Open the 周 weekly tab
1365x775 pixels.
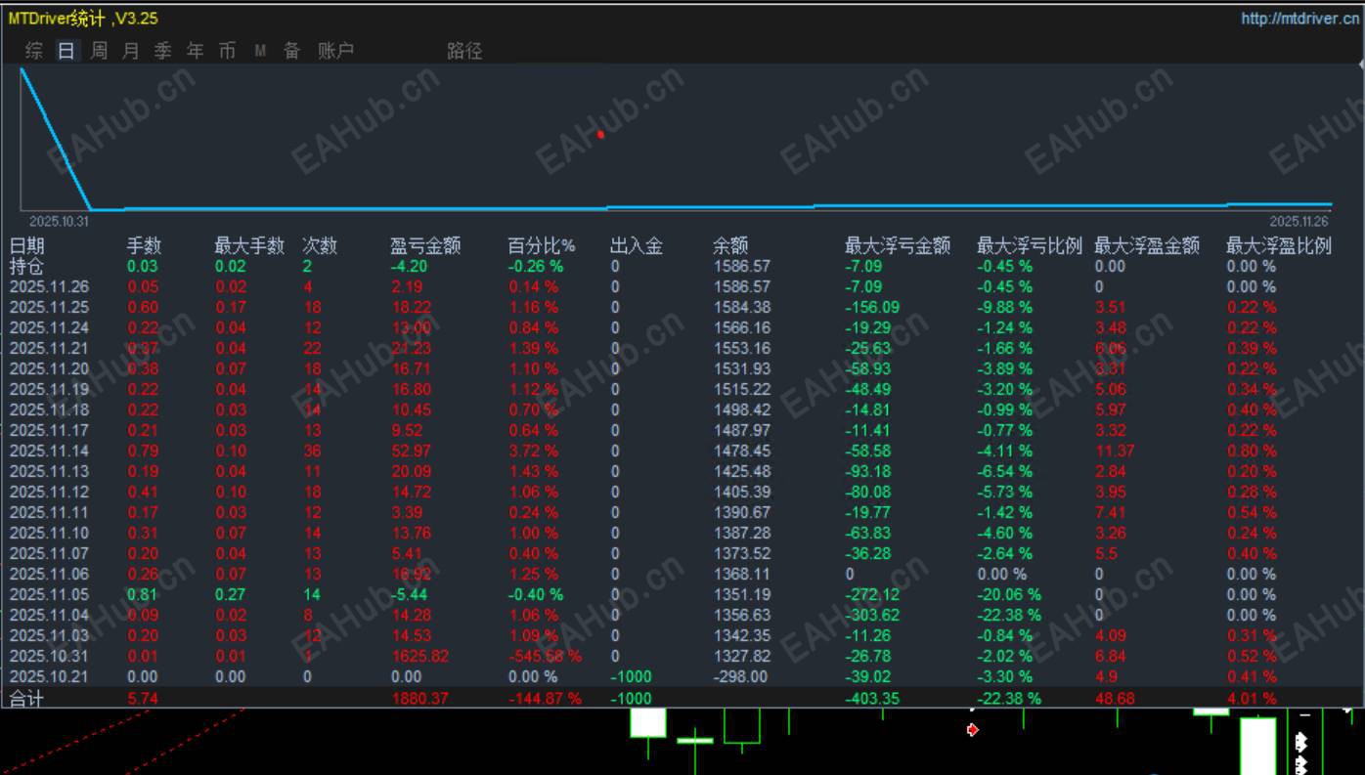99,51
